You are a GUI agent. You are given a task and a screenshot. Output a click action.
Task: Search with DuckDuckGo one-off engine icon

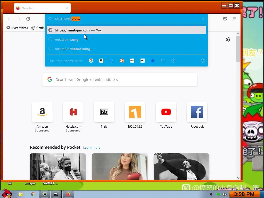pyautogui.click(x=122, y=61)
